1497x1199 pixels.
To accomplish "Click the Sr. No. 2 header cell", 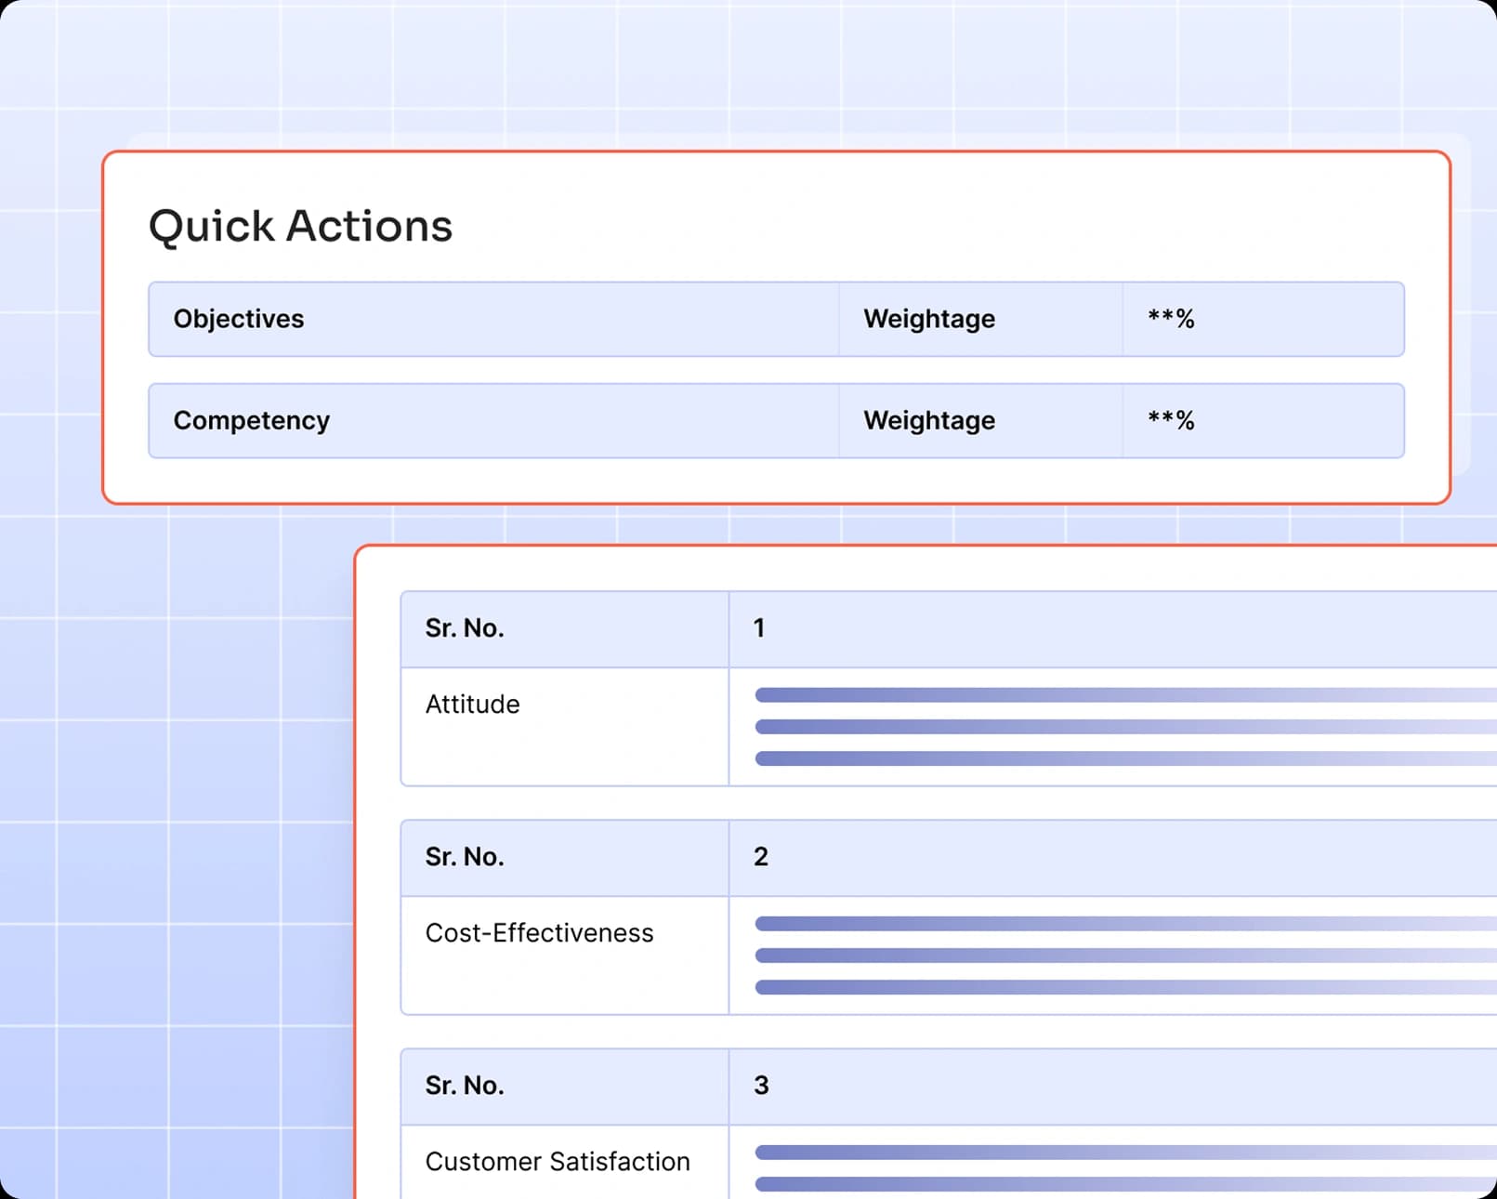I will pos(465,856).
